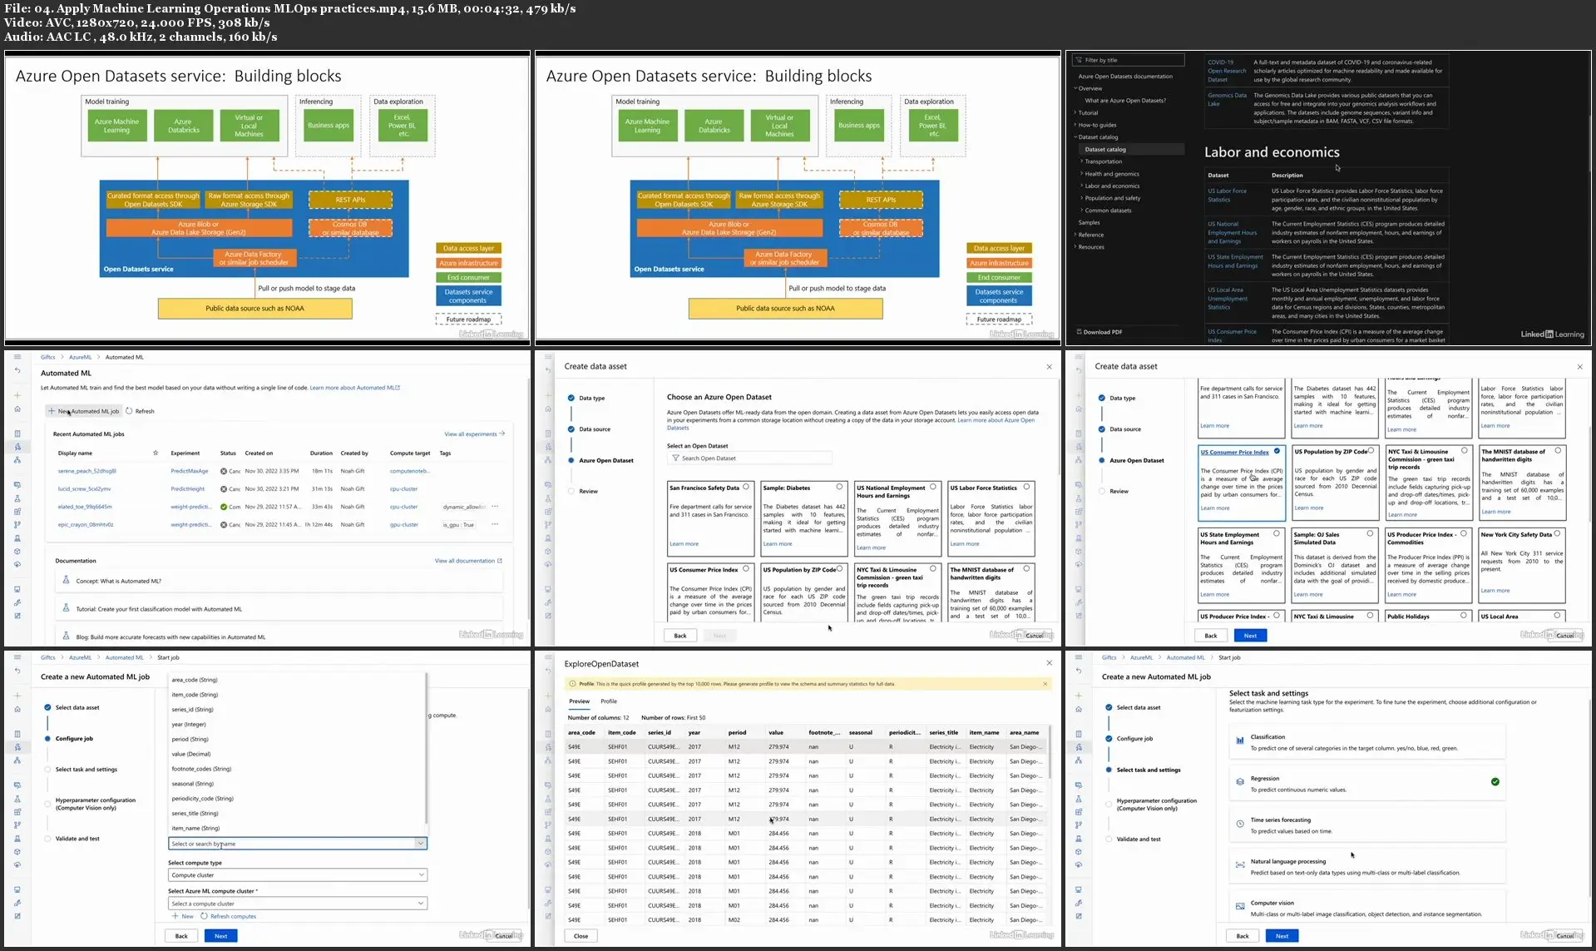Open more options ellipsis for epic_crayon row
Image resolution: width=1596 pixels, height=951 pixels.
click(x=495, y=524)
